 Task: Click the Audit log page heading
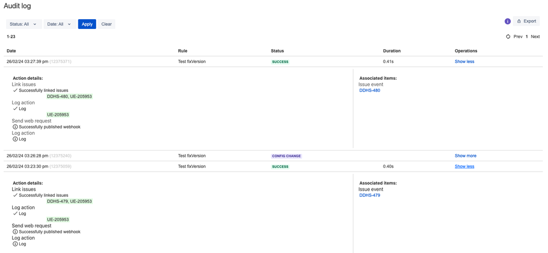pyautogui.click(x=17, y=6)
